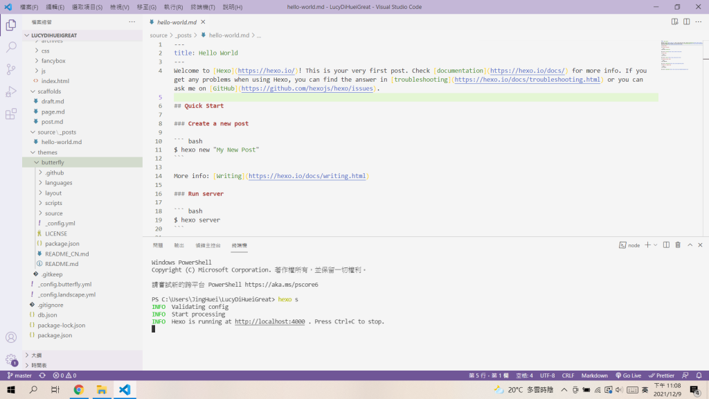Viewport: 709px width, 399px height.
Task: Synchronize changes in status bar
Action: [x=42, y=375]
